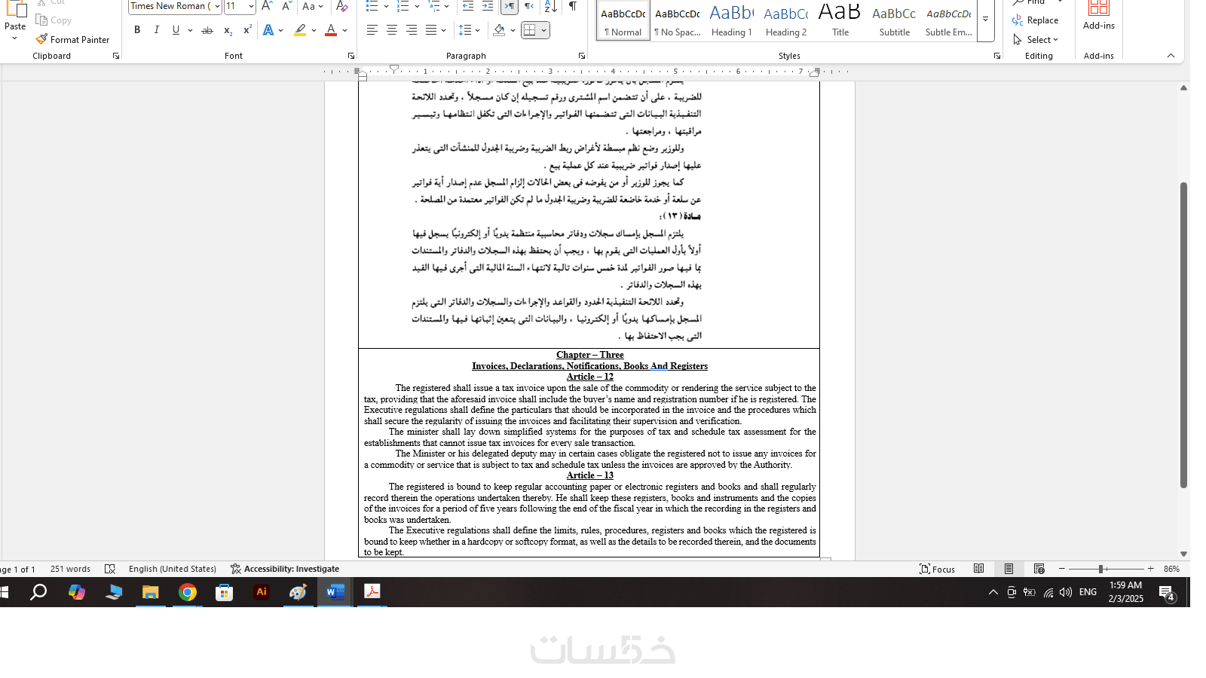Apply the Heading 2 style
Viewport: 1206px width, 678px height.
(786, 21)
